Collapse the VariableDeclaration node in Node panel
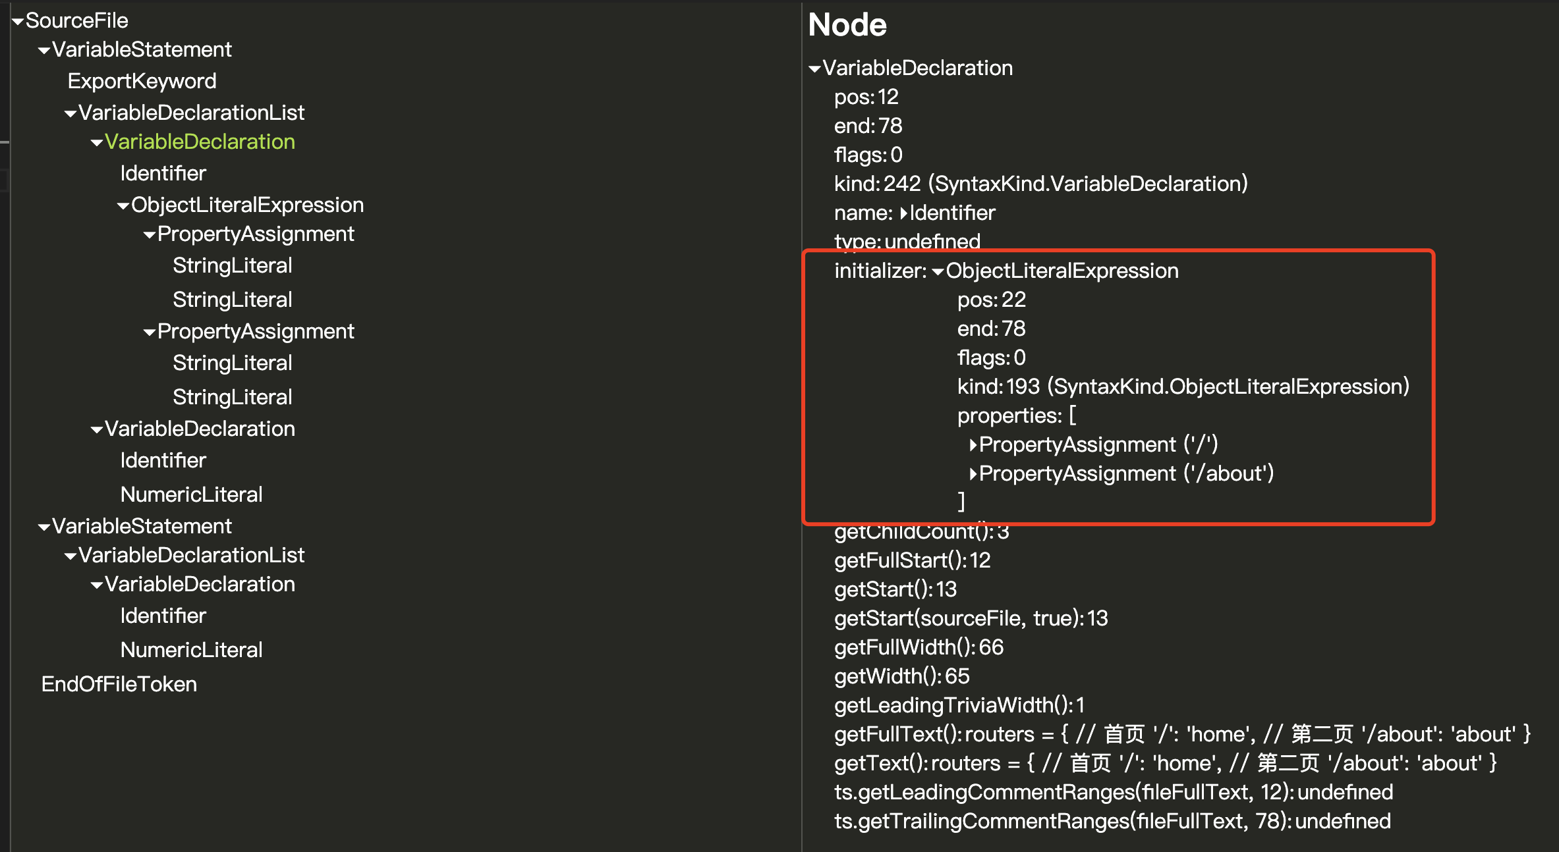 pyautogui.click(x=815, y=69)
